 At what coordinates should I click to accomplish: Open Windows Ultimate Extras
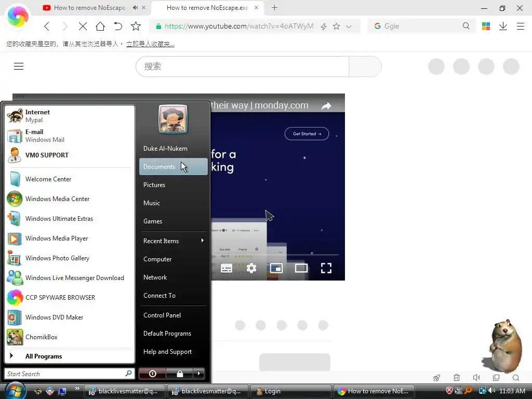[x=69, y=219]
